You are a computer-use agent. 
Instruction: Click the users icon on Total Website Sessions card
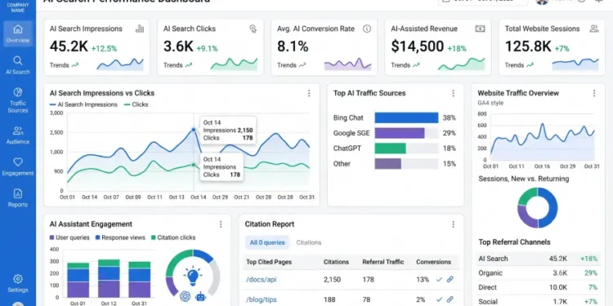[x=594, y=29]
